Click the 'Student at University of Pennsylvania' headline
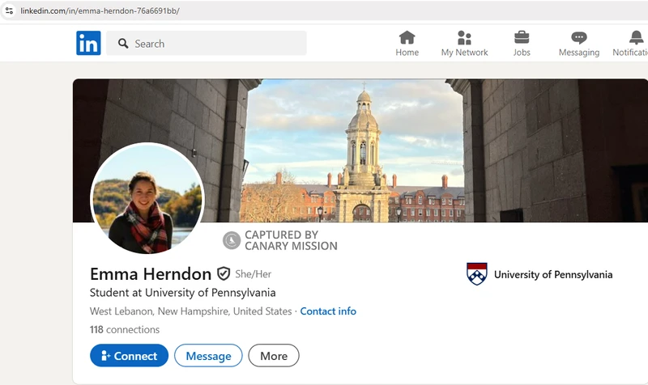The width and height of the screenshot is (648, 385). point(183,293)
